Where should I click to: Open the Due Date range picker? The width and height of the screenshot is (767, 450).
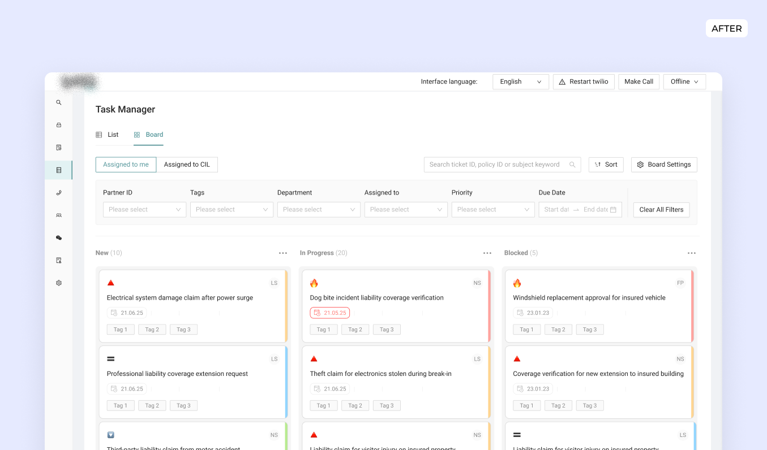coord(580,209)
